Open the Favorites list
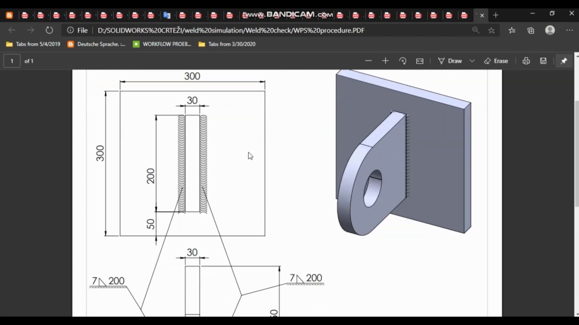579x325 pixels. (512, 30)
